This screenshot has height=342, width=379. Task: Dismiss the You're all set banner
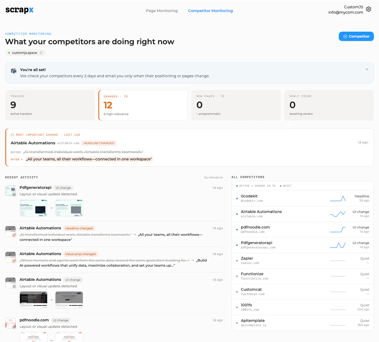(x=367, y=69)
